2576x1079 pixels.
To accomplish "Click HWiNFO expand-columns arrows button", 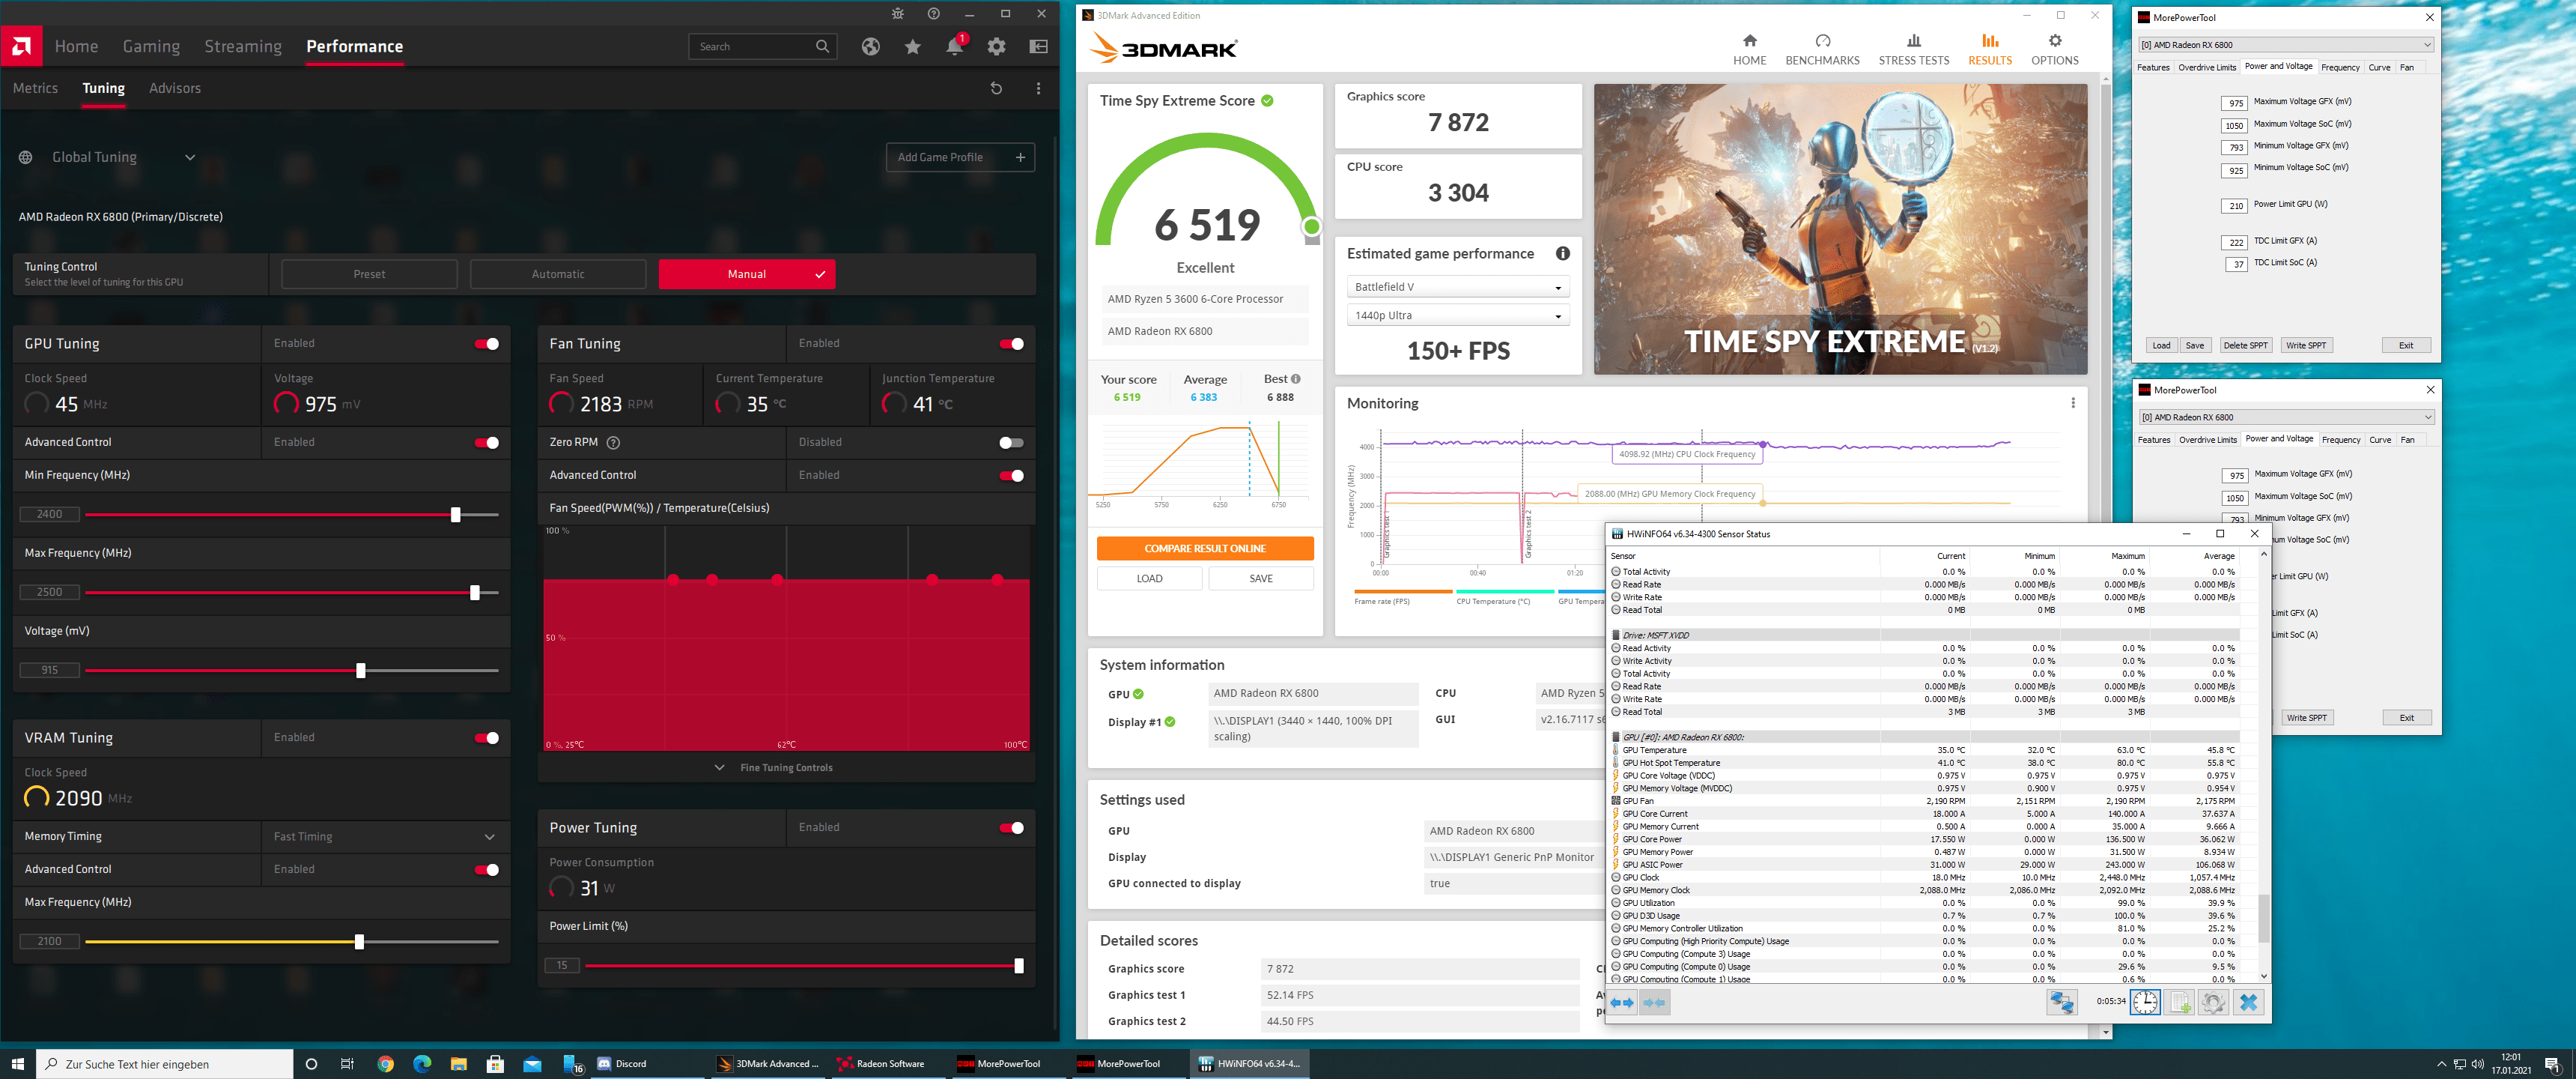I will pos(1622,1002).
